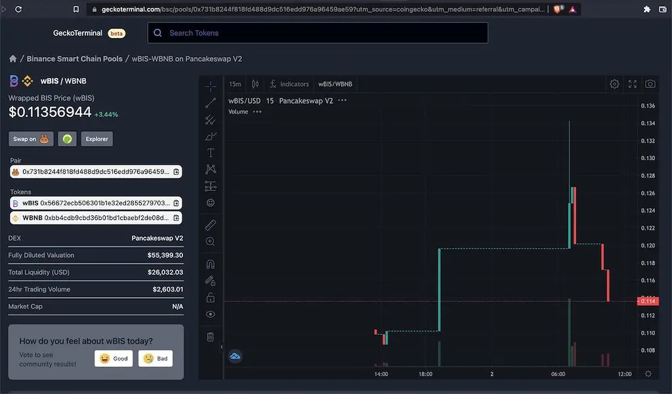672x394 pixels.
Task: Click the green CoinGecko icon button
Action: tap(68, 139)
